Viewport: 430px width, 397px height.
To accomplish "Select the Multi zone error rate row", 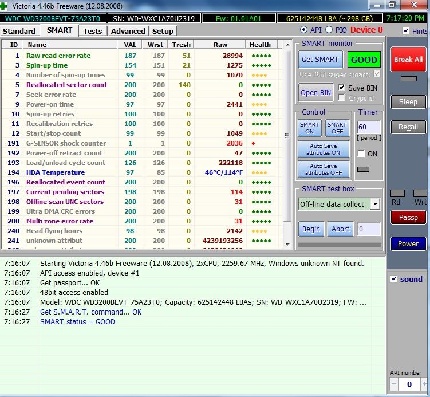I will pos(142,221).
